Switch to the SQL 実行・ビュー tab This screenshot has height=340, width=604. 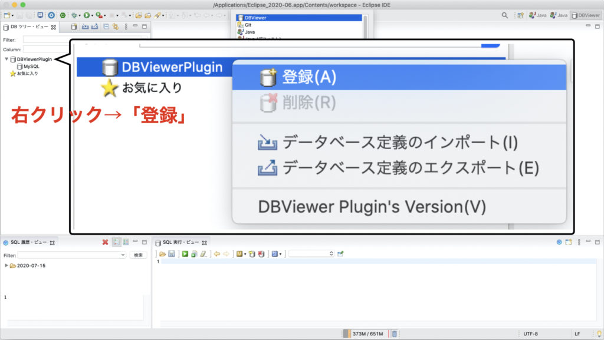[x=180, y=242]
